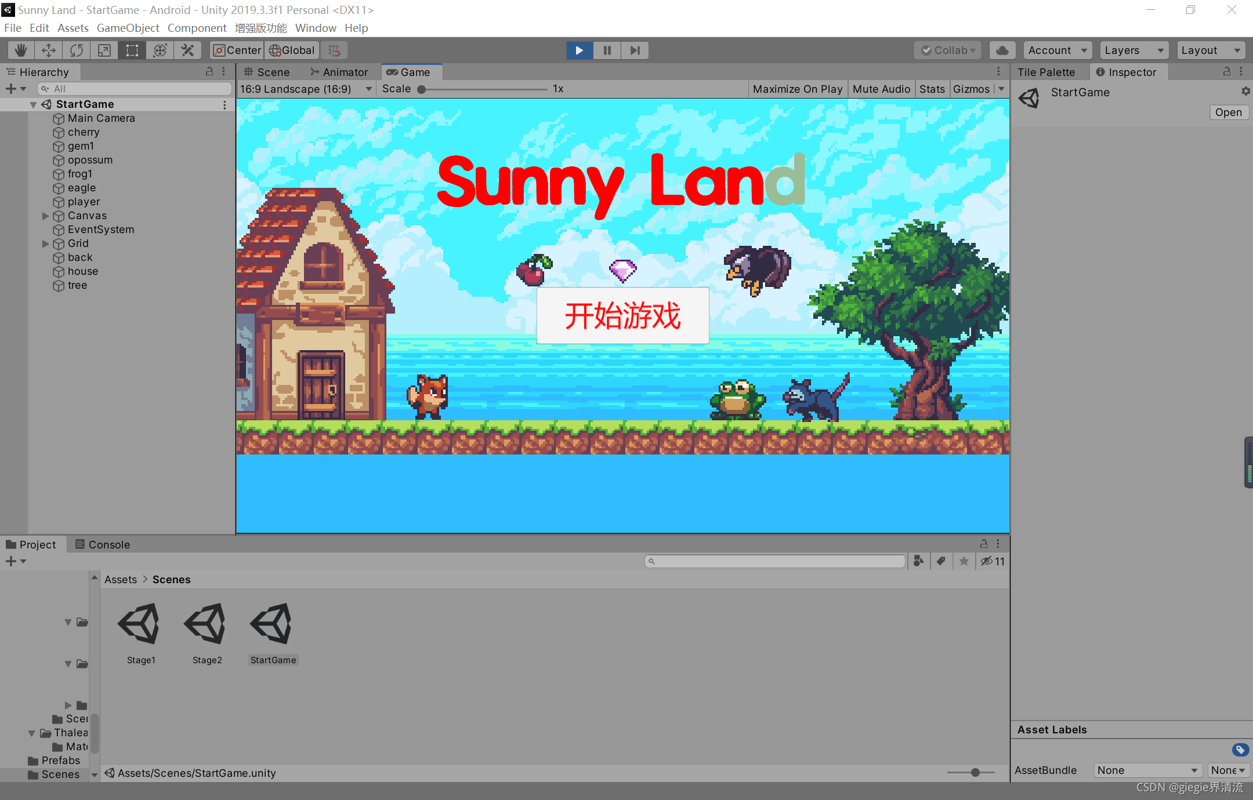Expand the Canvas object
Screen dimensions: 1253x800
pos(46,216)
